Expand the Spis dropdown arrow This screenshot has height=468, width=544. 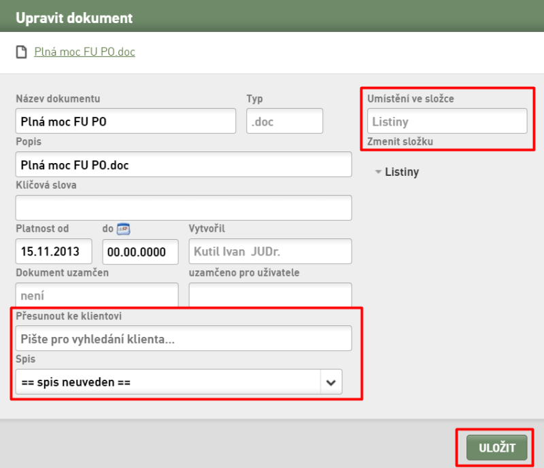pyautogui.click(x=331, y=382)
